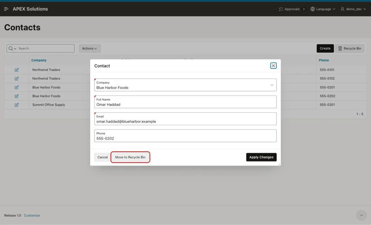Image resolution: width=371 pixels, height=225 pixels.
Task: Click the demo_dev user icon
Action: [x=342, y=9]
